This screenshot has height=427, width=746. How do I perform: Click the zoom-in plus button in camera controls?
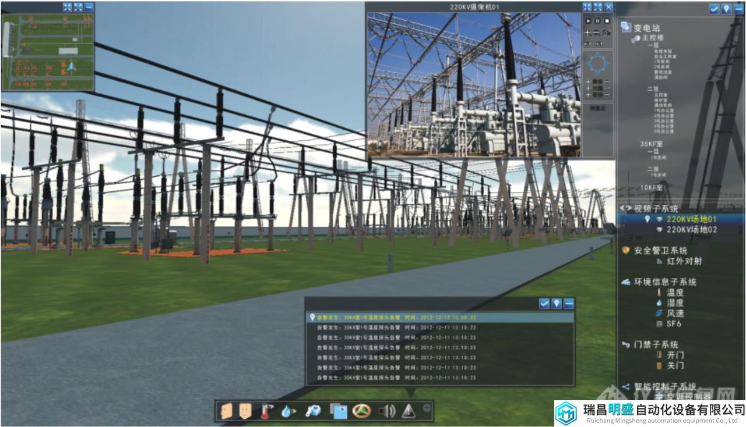(x=588, y=33)
